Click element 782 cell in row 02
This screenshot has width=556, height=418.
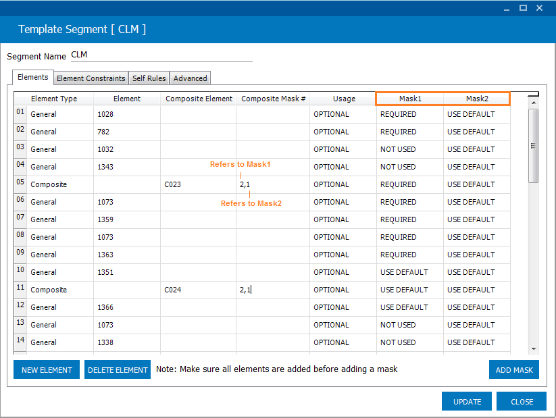(x=127, y=132)
